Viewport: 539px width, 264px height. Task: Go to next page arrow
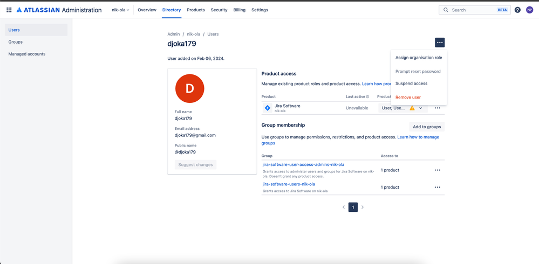pos(363,207)
